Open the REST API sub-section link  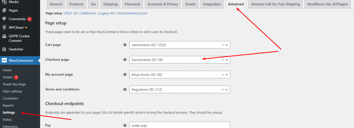pyautogui.click(x=72, y=13)
